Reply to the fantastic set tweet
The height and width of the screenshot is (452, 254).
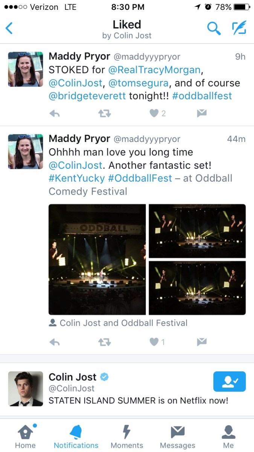55,342
